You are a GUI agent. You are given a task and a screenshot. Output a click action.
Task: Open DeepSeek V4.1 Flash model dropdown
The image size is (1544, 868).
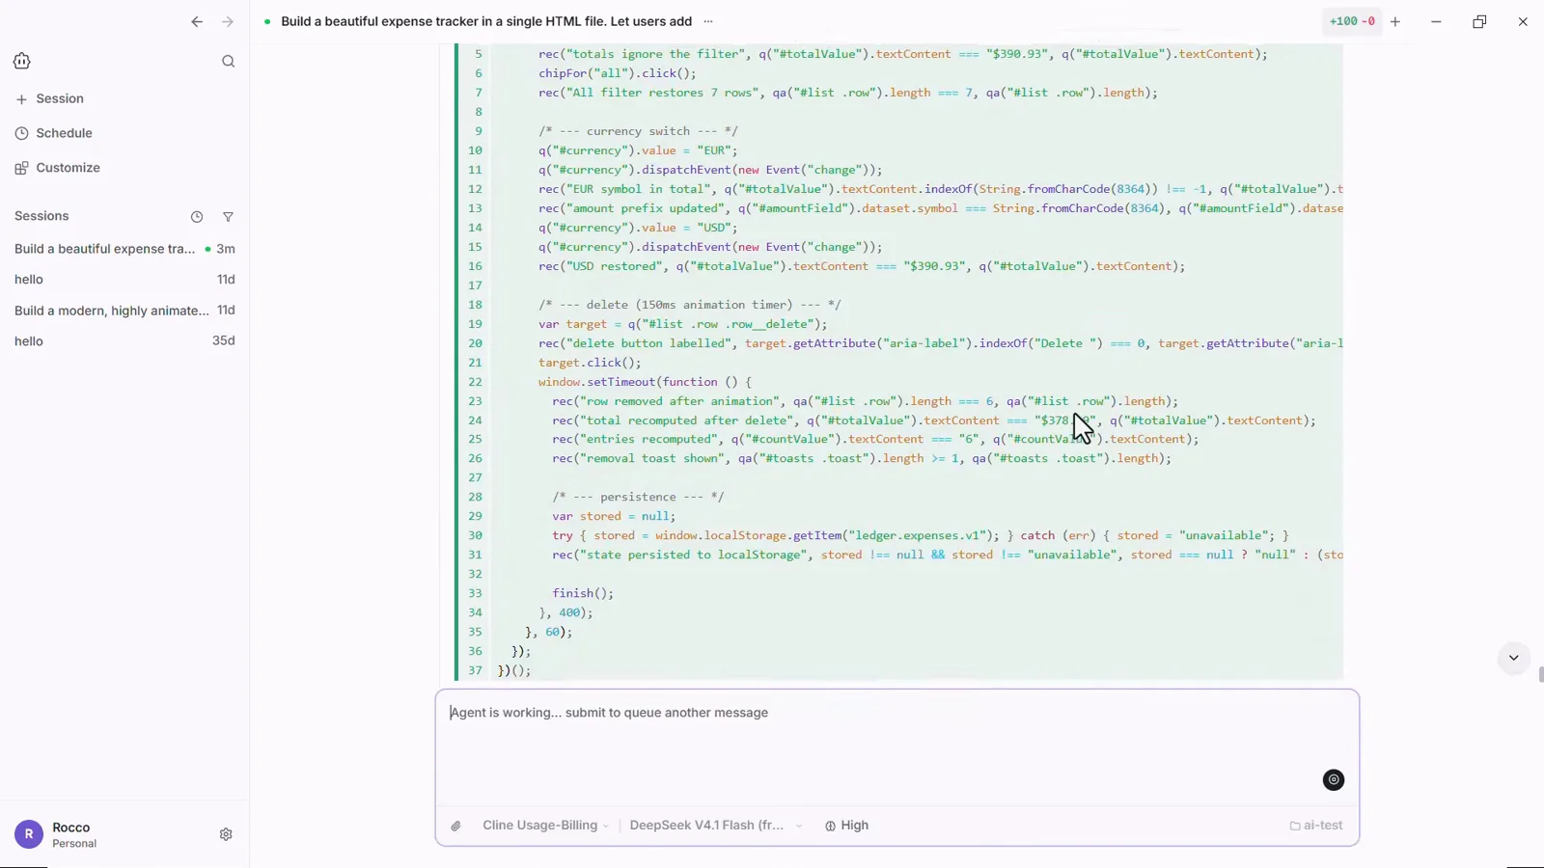(715, 826)
